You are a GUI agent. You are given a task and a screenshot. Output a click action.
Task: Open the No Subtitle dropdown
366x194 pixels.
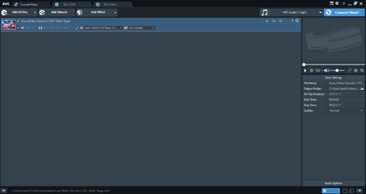(142, 28)
